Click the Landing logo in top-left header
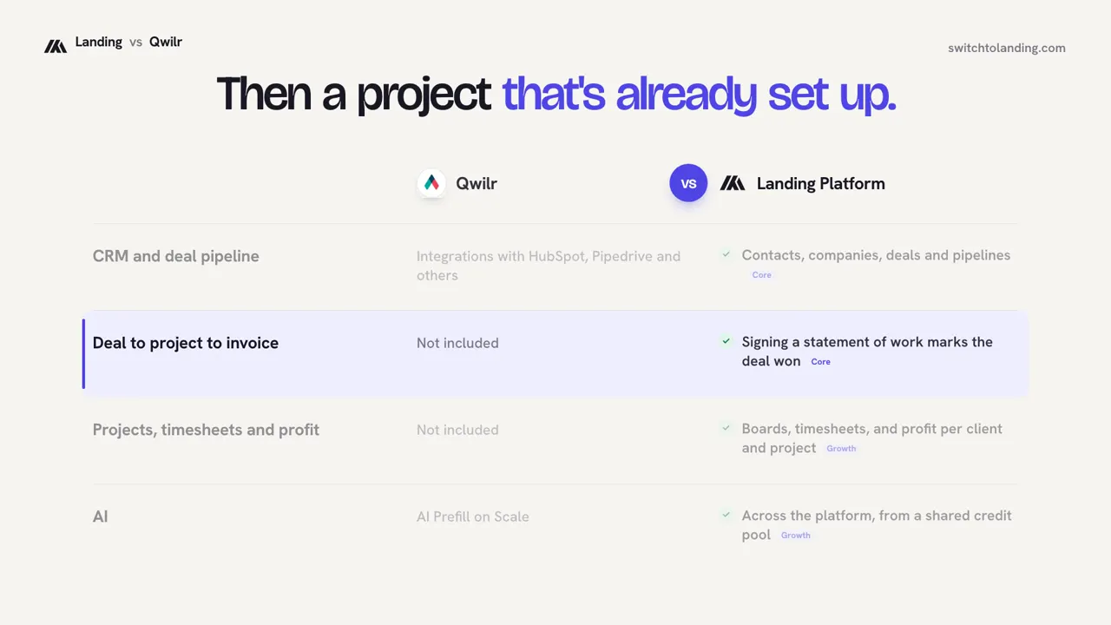This screenshot has height=625, width=1111. (x=56, y=46)
